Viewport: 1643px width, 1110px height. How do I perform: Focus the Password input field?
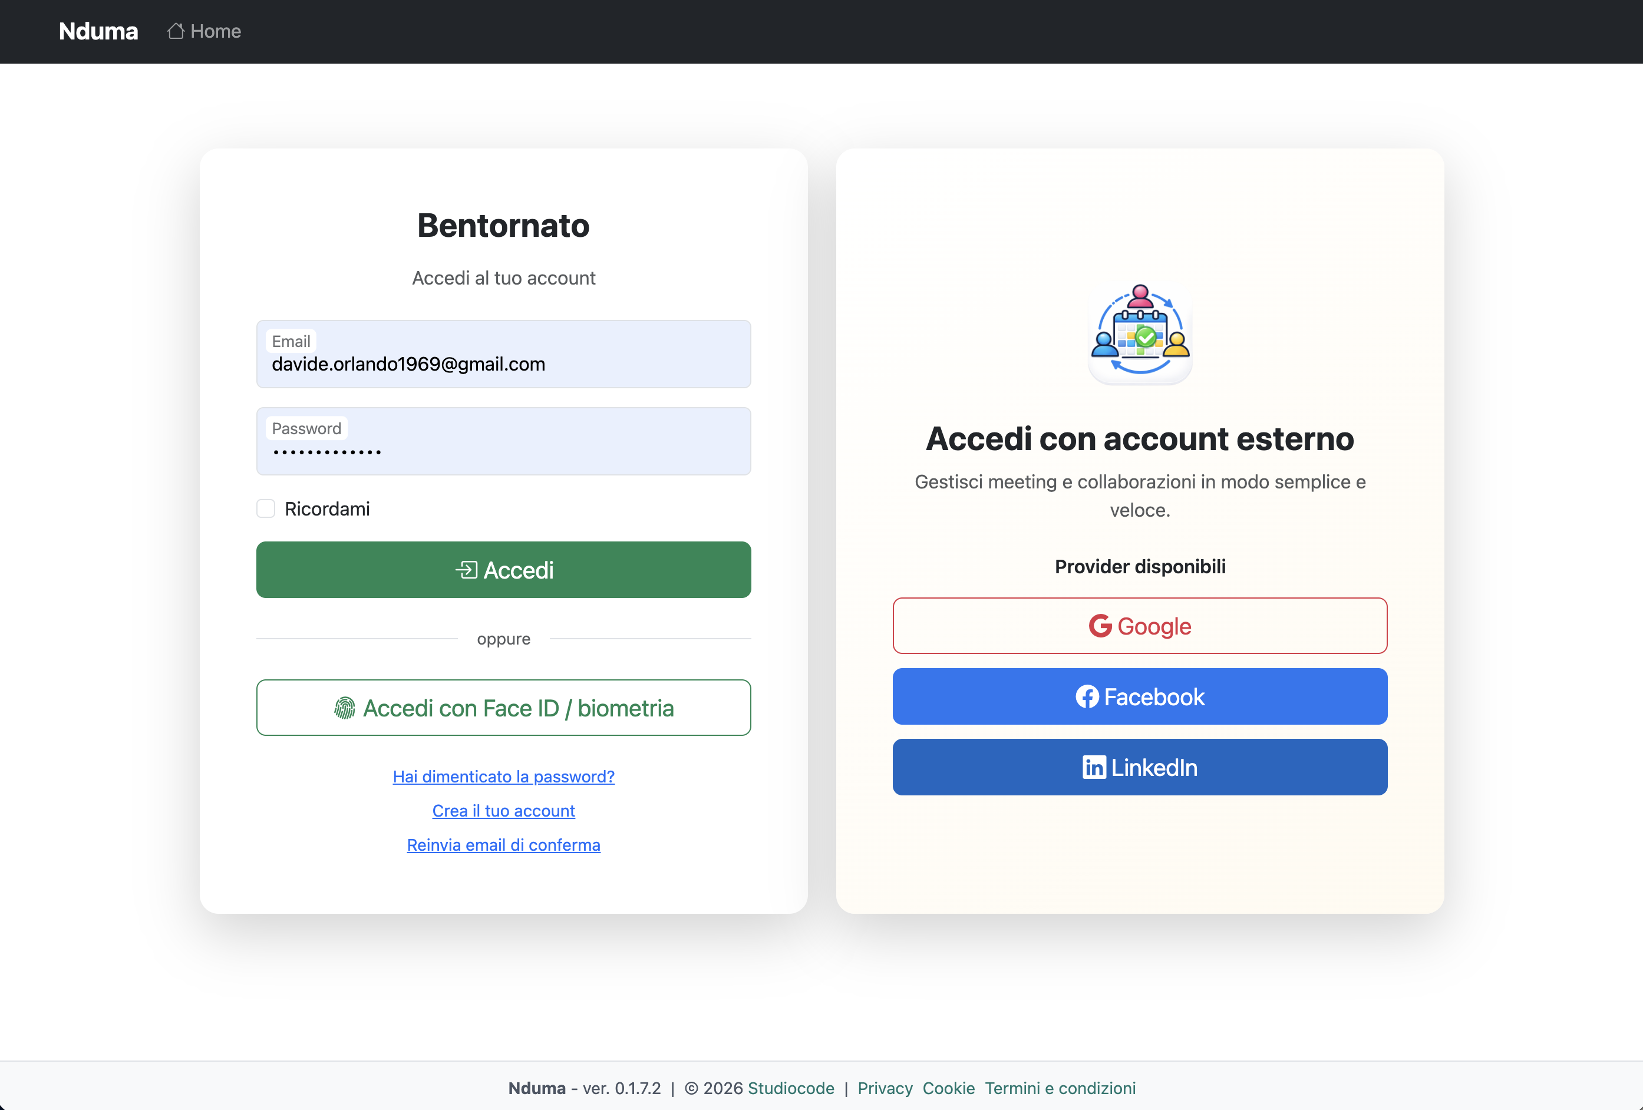(503, 441)
